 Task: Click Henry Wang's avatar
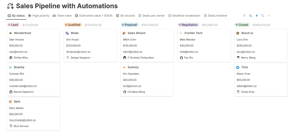[x=238, y=58]
